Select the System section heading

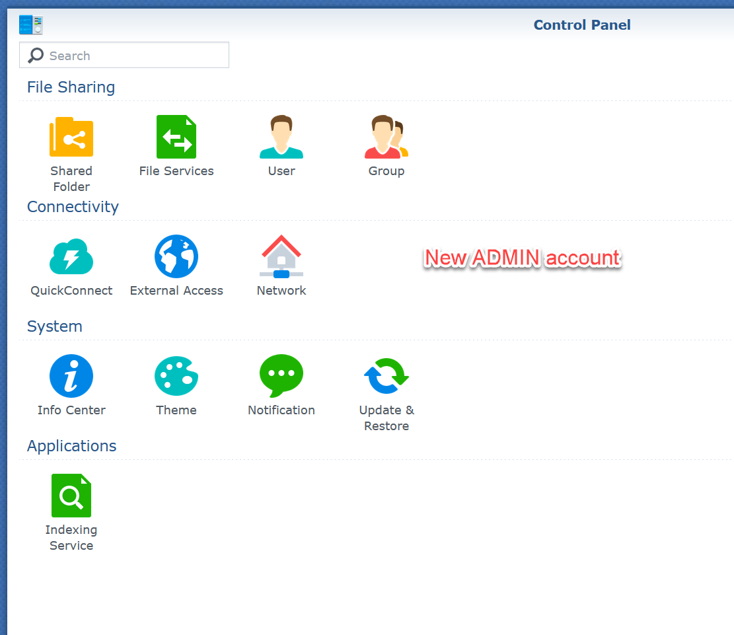[x=54, y=326]
